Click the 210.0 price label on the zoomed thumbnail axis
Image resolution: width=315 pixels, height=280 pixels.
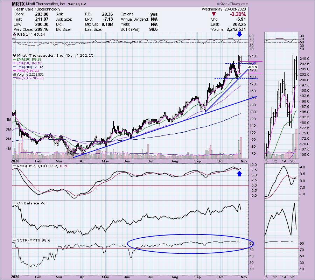304,59
